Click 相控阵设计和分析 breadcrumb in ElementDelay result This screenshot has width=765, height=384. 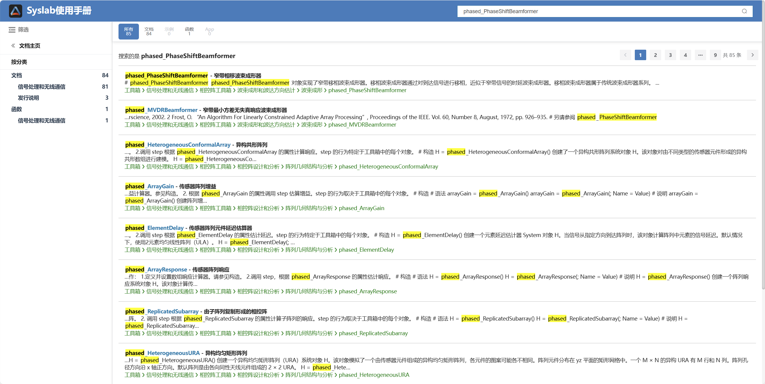pyautogui.click(x=258, y=250)
